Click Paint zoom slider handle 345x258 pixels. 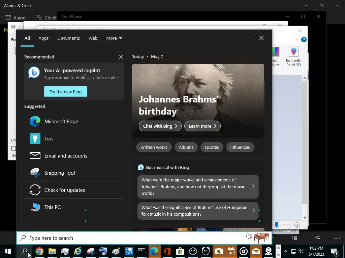277,224
